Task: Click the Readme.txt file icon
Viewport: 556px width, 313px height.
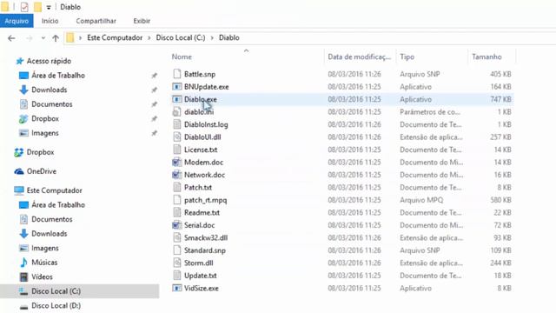Action: point(176,212)
